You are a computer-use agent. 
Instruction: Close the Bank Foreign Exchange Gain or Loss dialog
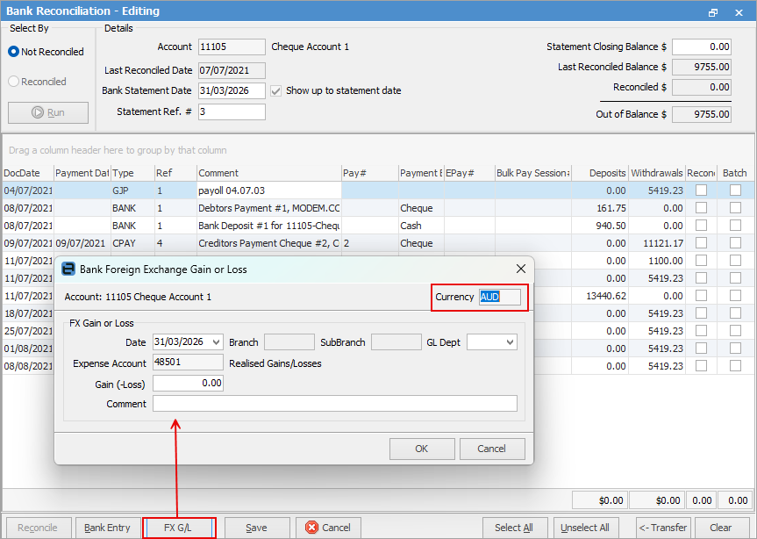[x=521, y=269]
